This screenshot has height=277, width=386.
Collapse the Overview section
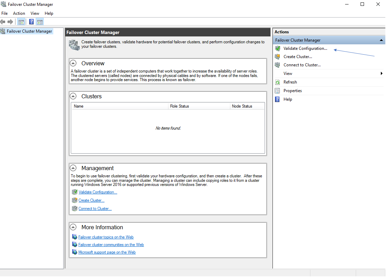pos(73,63)
